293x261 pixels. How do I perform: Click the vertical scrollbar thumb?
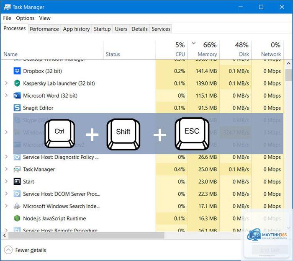[x=288, y=75]
